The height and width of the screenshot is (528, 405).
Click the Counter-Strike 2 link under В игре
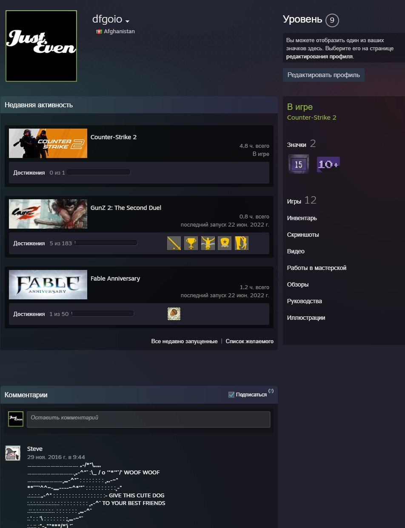(x=311, y=118)
